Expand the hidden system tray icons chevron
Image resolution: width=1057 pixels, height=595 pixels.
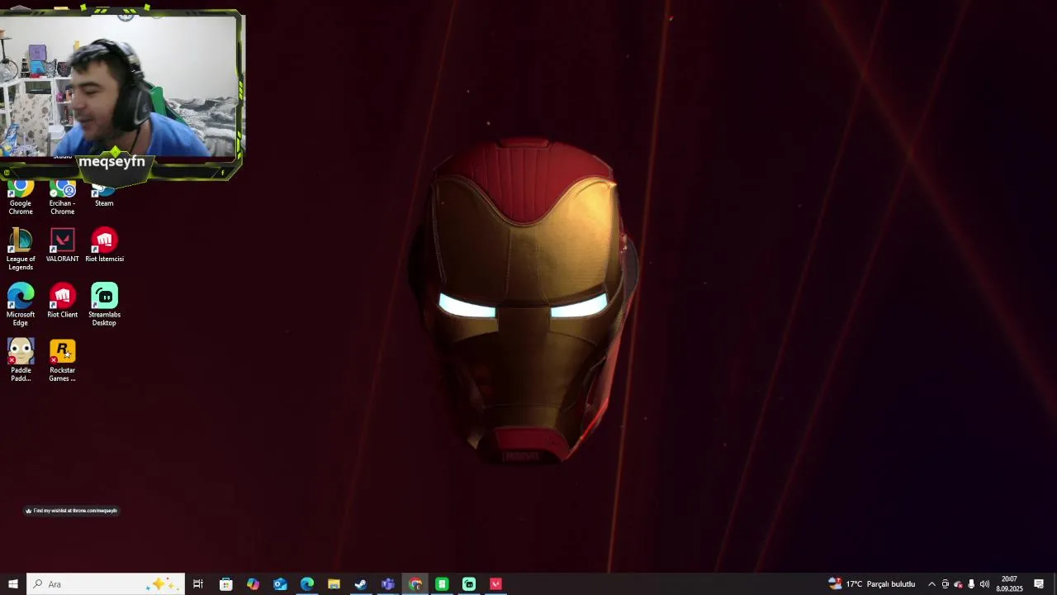pyautogui.click(x=931, y=584)
